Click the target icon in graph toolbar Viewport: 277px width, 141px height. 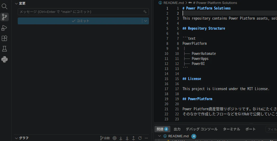tap(115, 138)
